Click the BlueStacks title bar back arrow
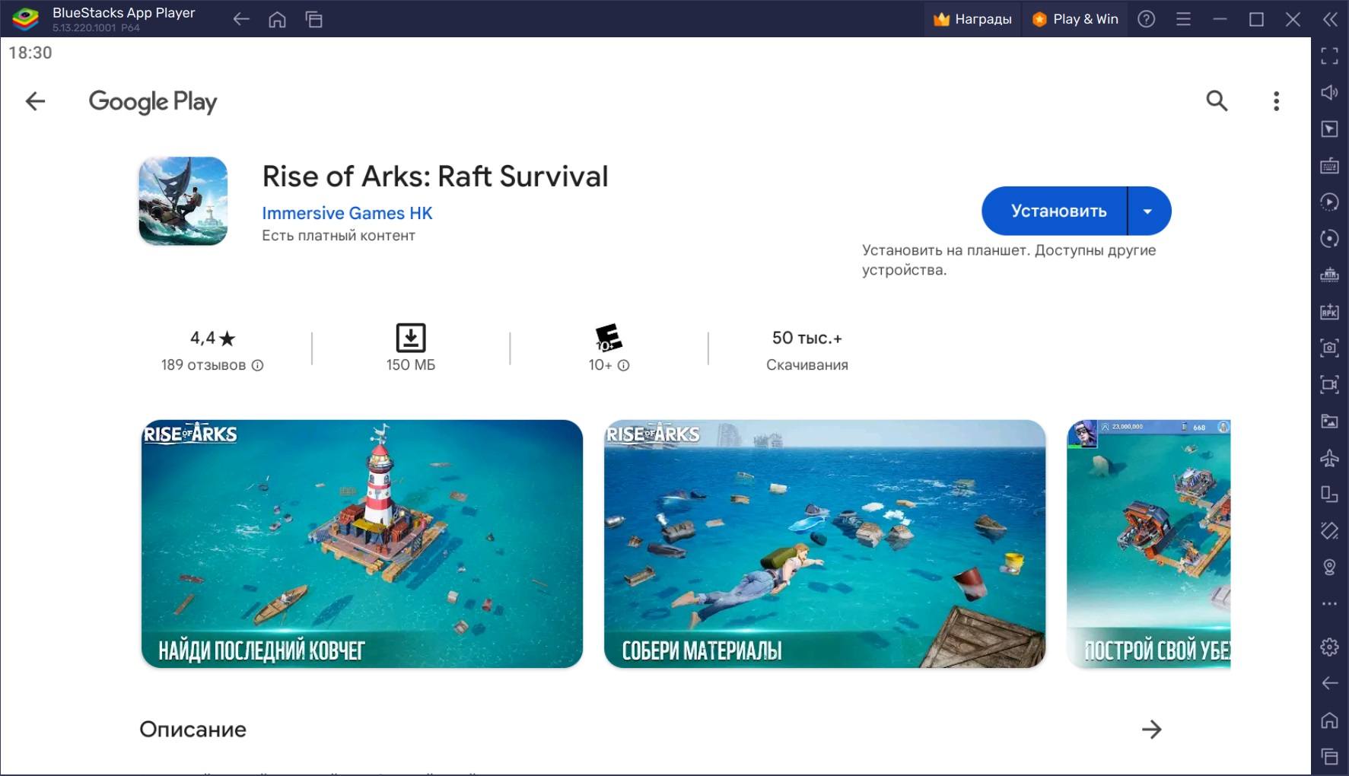This screenshot has height=776, width=1349. click(241, 20)
